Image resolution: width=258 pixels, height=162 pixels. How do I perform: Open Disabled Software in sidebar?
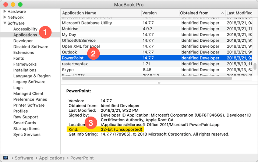[x=31, y=47]
